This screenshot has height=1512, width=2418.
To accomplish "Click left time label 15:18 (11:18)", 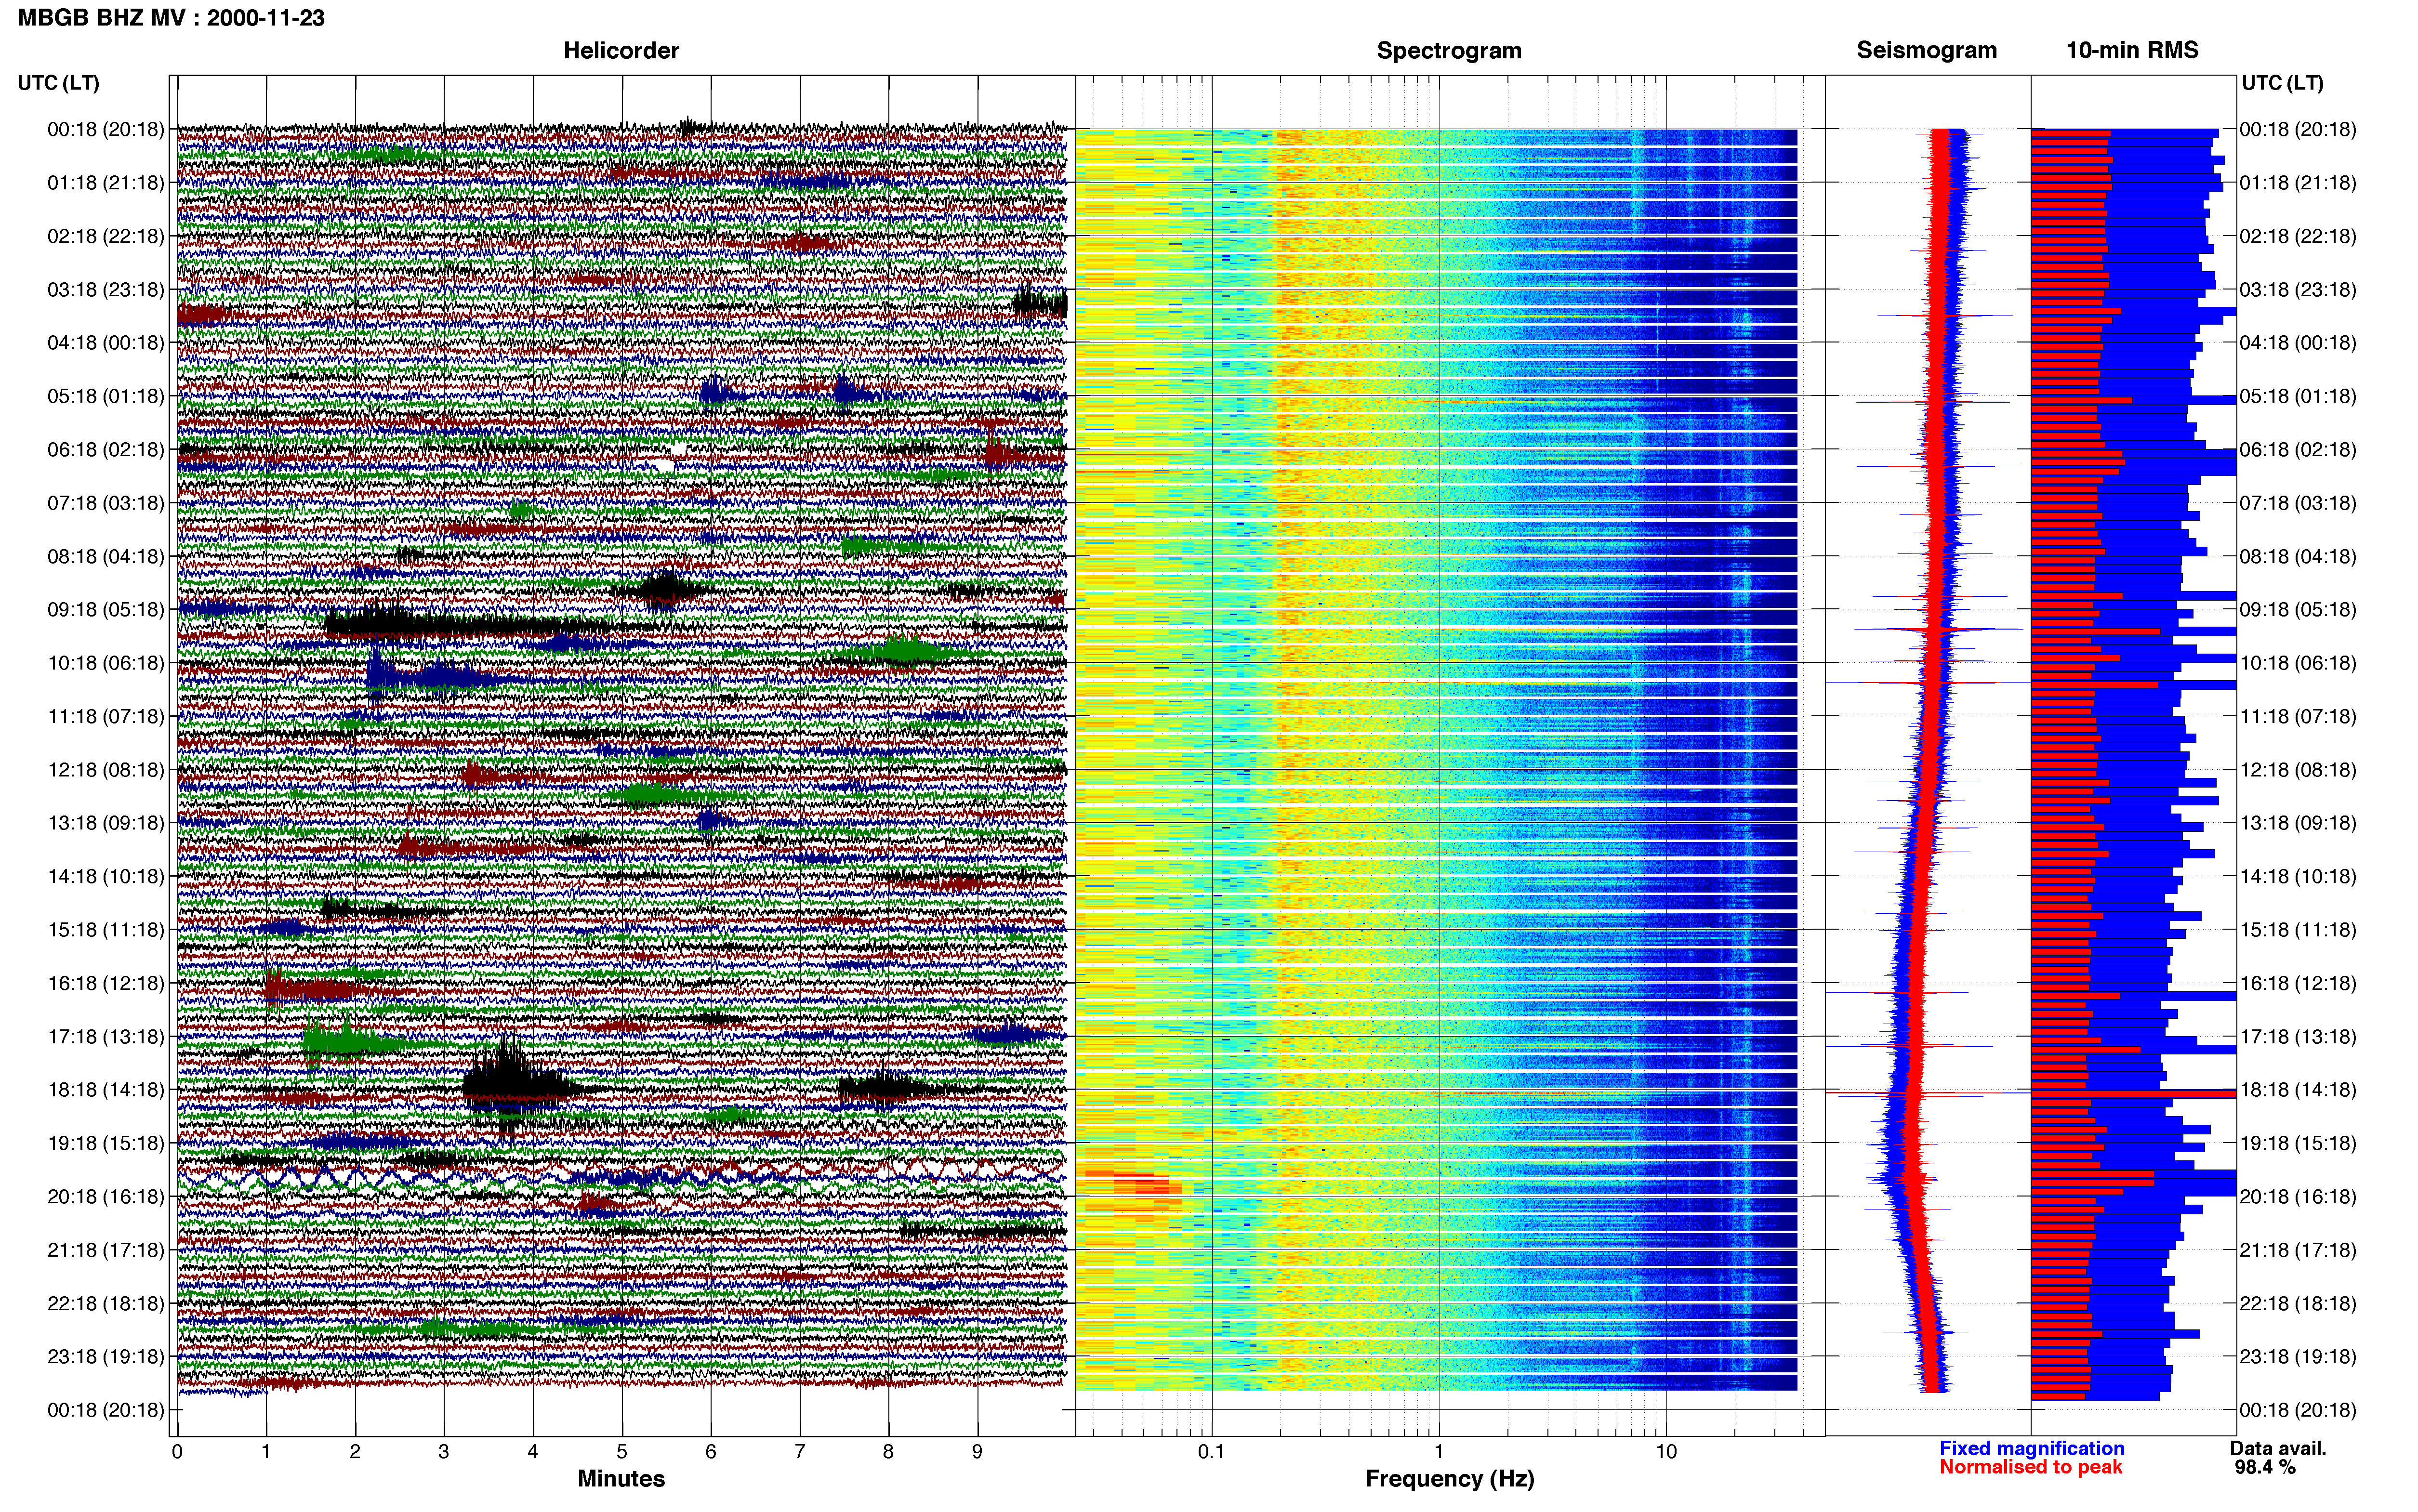I will (x=106, y=930).
